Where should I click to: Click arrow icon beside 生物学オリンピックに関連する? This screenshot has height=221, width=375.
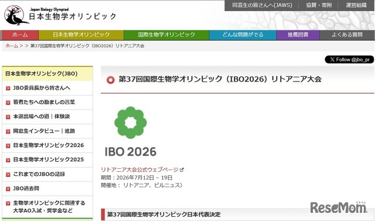(x=8, y=203)
